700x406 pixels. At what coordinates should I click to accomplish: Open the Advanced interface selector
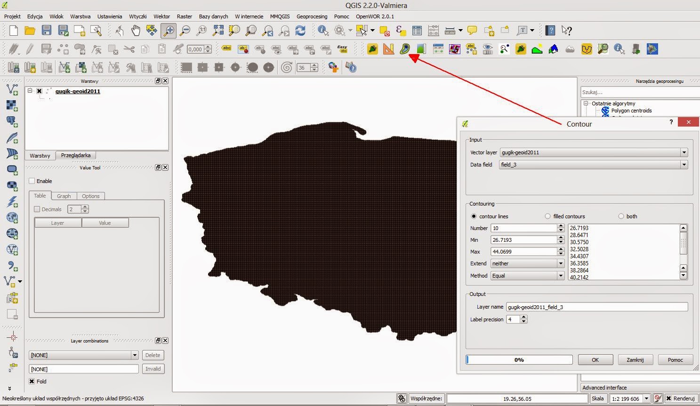coord(640,388)
